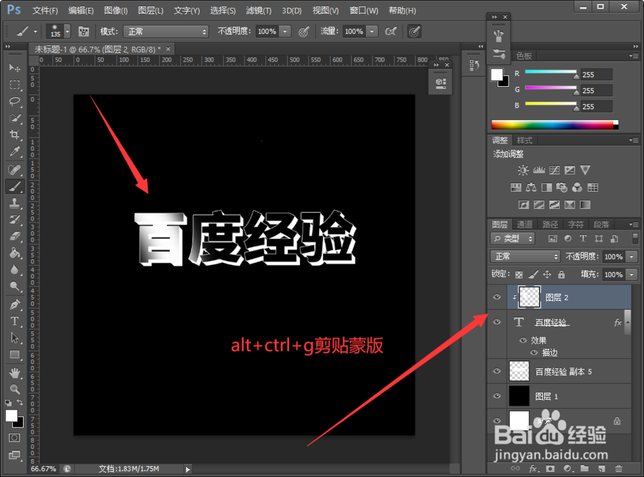The width and height of the screenshot is (644, 477).
Task: Swap foreground and background colors icon
Action: tap(20, 402)
